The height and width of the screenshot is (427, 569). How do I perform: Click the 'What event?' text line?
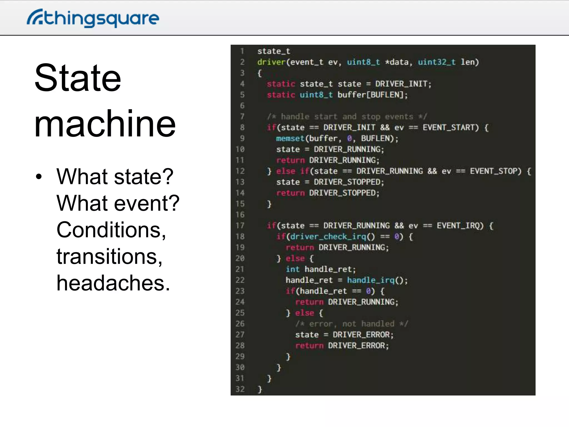point(118,203)
